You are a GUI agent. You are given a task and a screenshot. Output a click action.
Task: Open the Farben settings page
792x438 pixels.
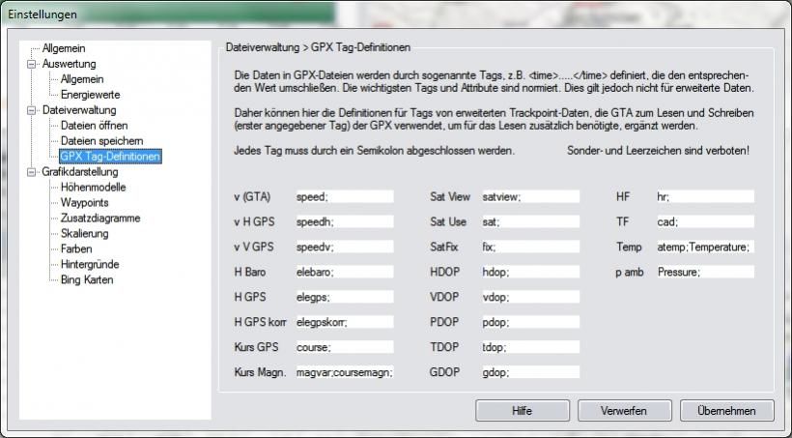(x=76, y=249)
